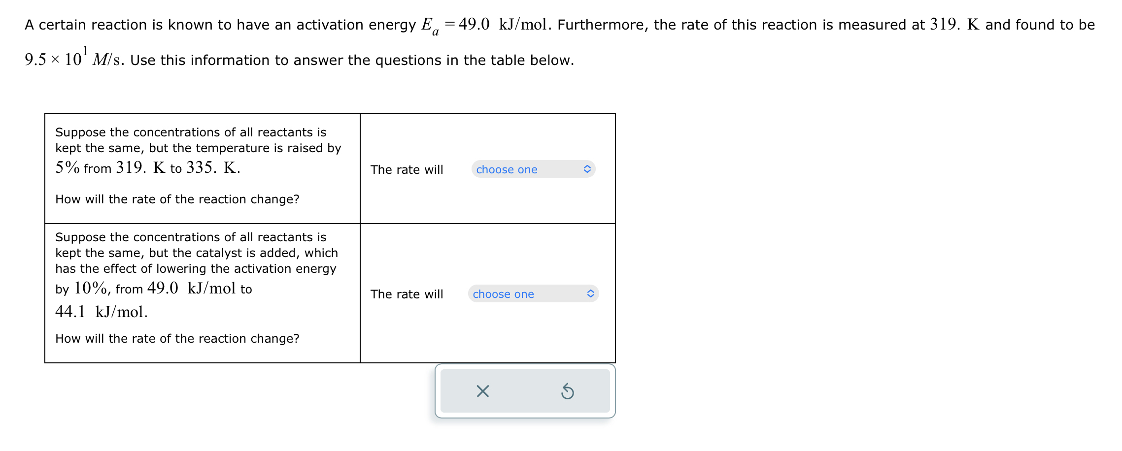This screenshot has width=1122, height=451.
Task: Click the temperature question table cell
Action: tap(202, 167)
